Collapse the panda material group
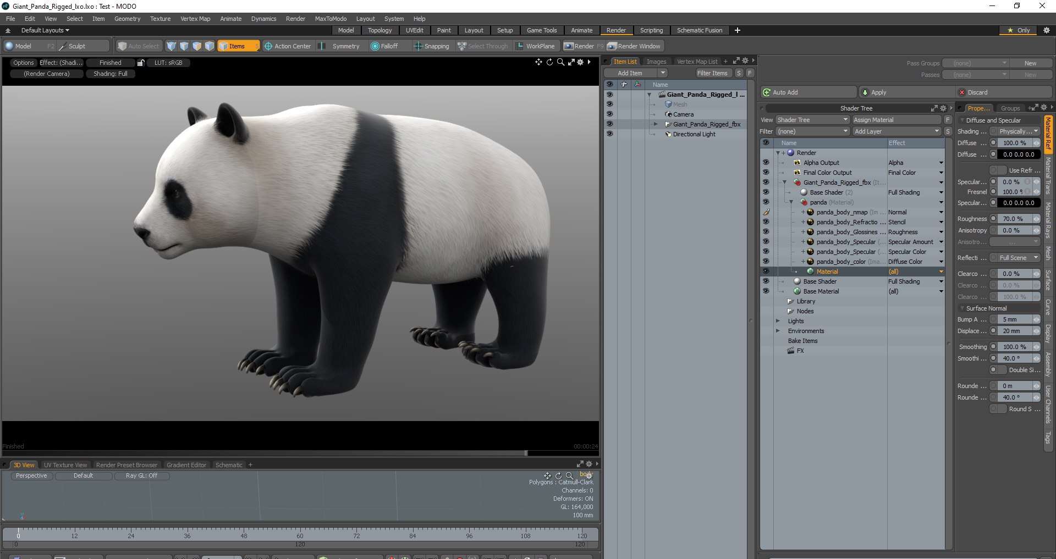The width and height of the screenshot is (1056, 559). [791, 202]
